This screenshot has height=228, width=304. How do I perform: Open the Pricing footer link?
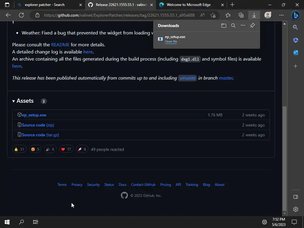165,185
